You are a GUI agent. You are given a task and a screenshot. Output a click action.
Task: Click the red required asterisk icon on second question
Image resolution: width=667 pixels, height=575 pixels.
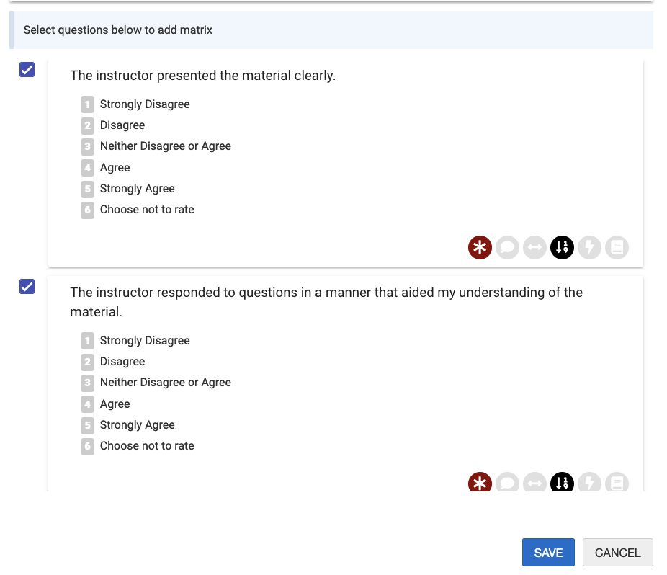coord(480,482)
